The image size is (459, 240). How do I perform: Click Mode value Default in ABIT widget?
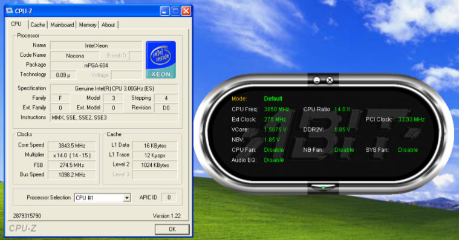(x=273, y=99)
